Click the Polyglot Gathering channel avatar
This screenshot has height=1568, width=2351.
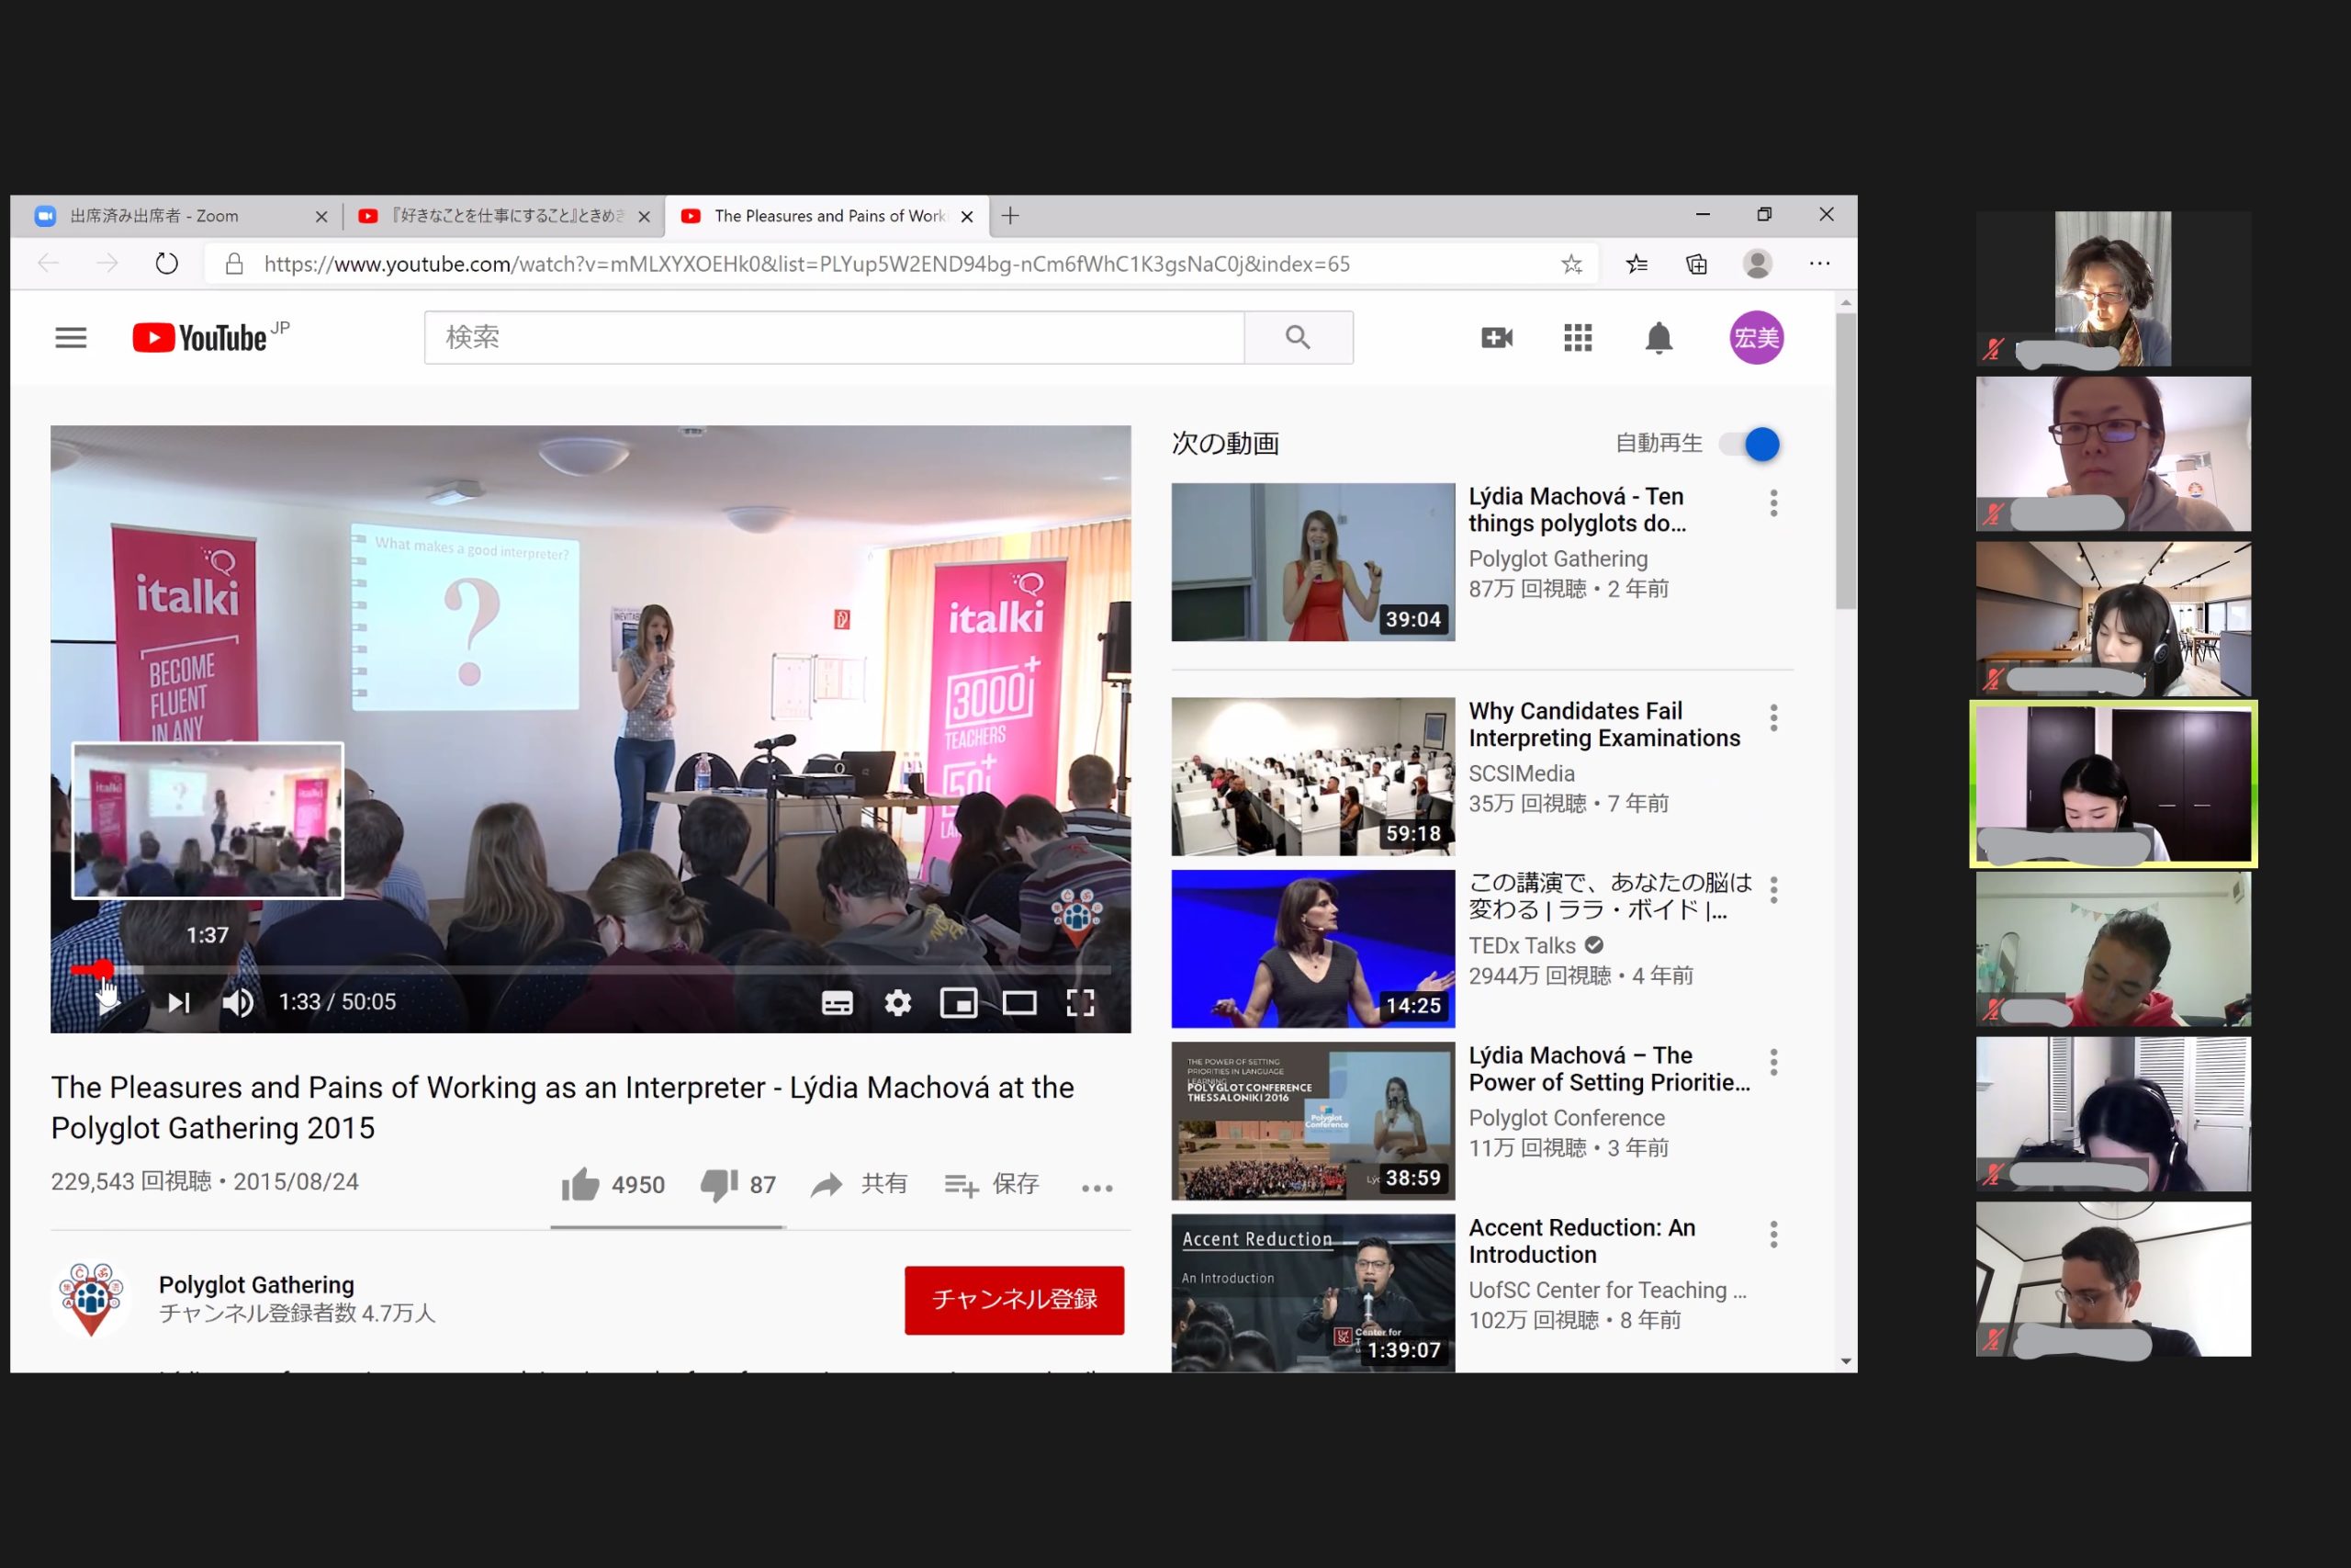pos(91,1299)
